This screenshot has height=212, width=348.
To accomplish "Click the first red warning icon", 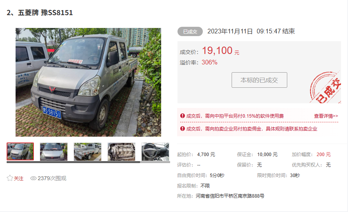I will coord(183,116).
